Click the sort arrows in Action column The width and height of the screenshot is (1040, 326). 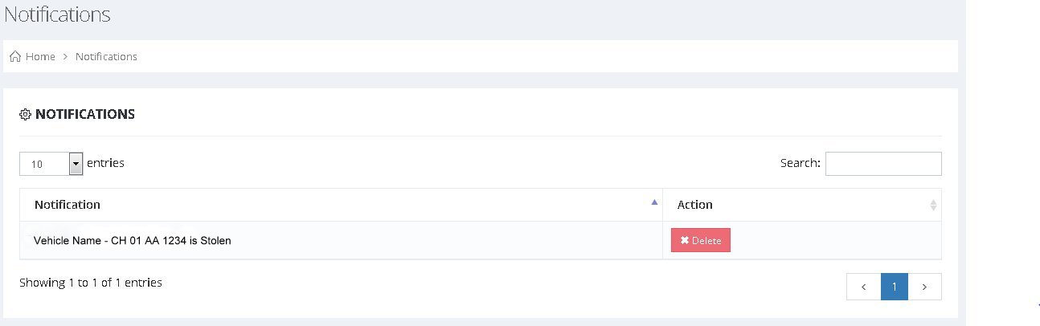933,206
